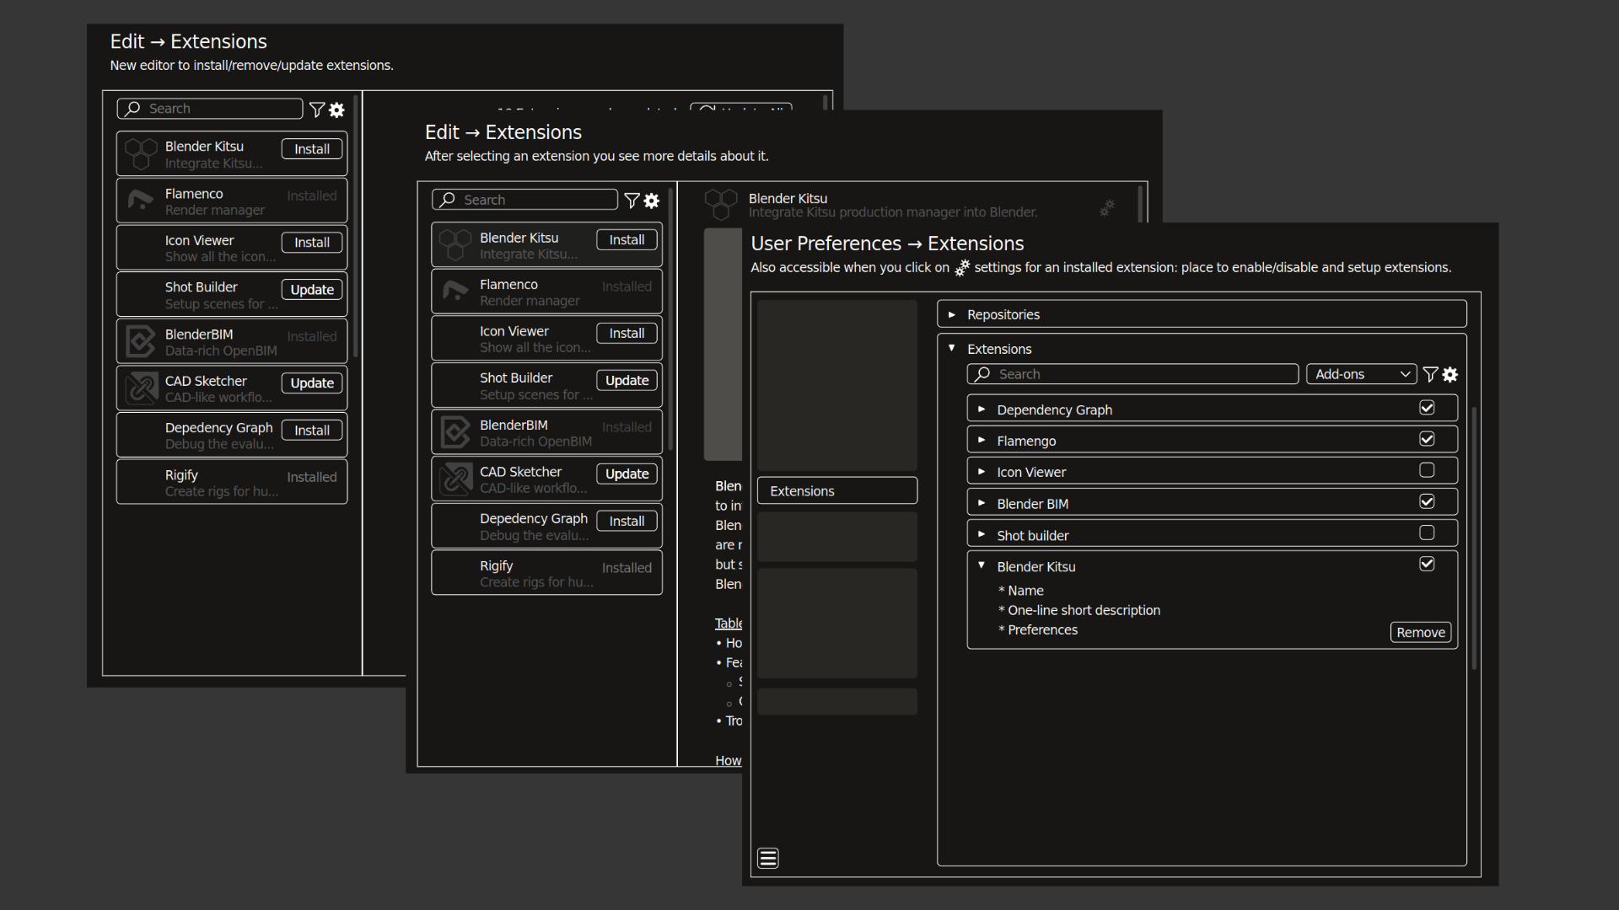The width and height of the screenshot is (1619, 910).
Task: Toggle the Icon Viewer checkbox off
Action: click(1427, 470)
